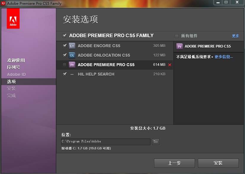The width and height of the screenshot is (245, 174).
Task: Select the 完成 step in sidebar
Action: coord(12,95)
